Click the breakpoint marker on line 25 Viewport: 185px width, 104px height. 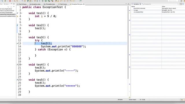coord(17,80)
